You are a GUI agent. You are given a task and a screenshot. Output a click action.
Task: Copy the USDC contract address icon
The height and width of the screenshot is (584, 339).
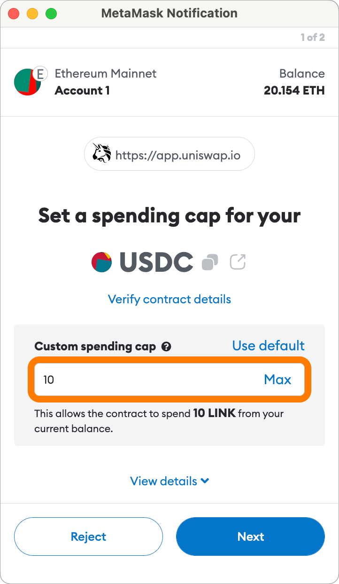[x=210, y=262]
